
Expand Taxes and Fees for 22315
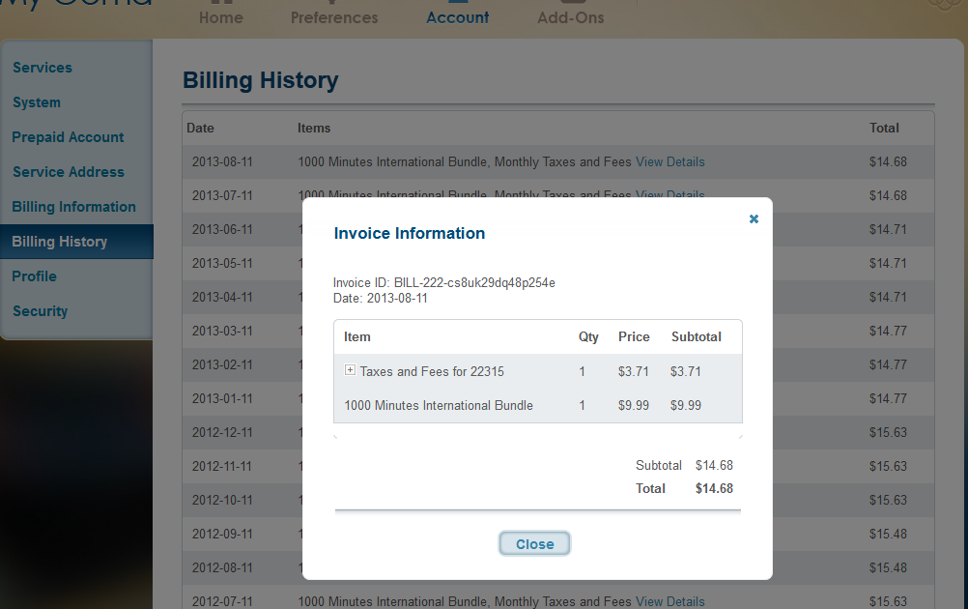350,370
